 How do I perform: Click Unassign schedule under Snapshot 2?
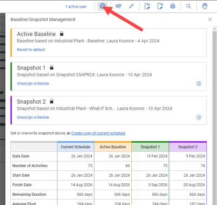[33, 117]
